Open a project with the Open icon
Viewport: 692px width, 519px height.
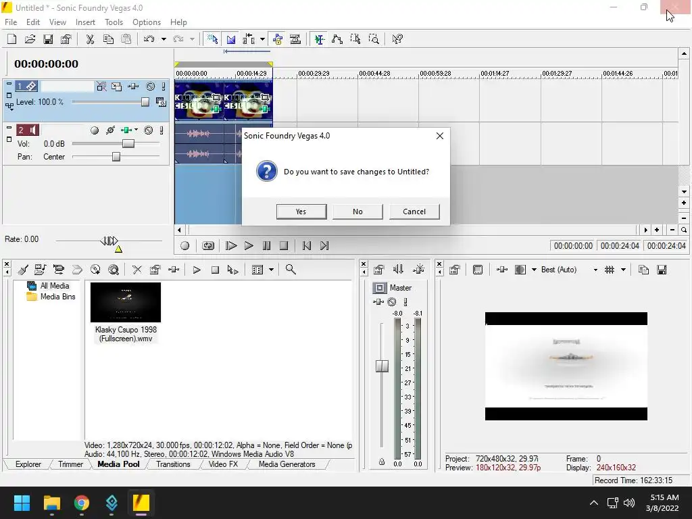click(x=30, y=39)
